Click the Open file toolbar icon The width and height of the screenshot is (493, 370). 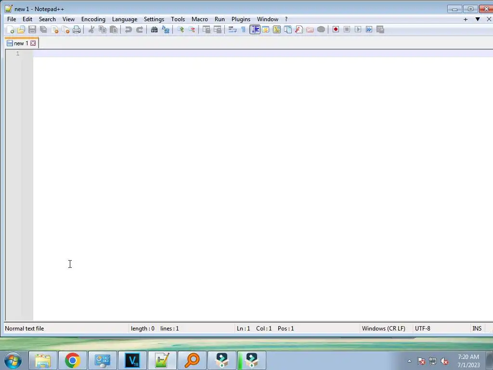click(21, 29)
